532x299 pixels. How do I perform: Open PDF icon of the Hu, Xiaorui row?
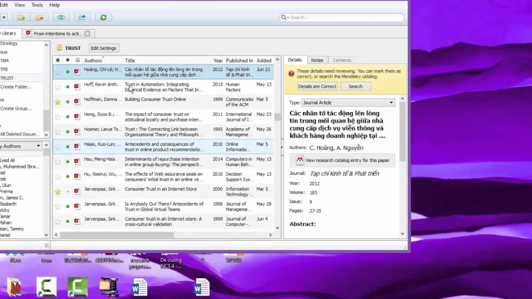tap(77, 176)
